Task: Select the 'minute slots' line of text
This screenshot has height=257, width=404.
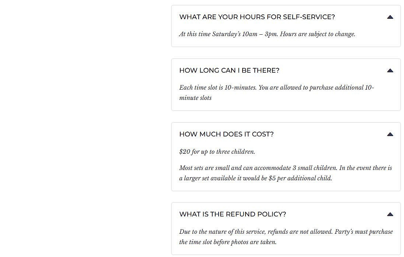Action: pos(195,98)
